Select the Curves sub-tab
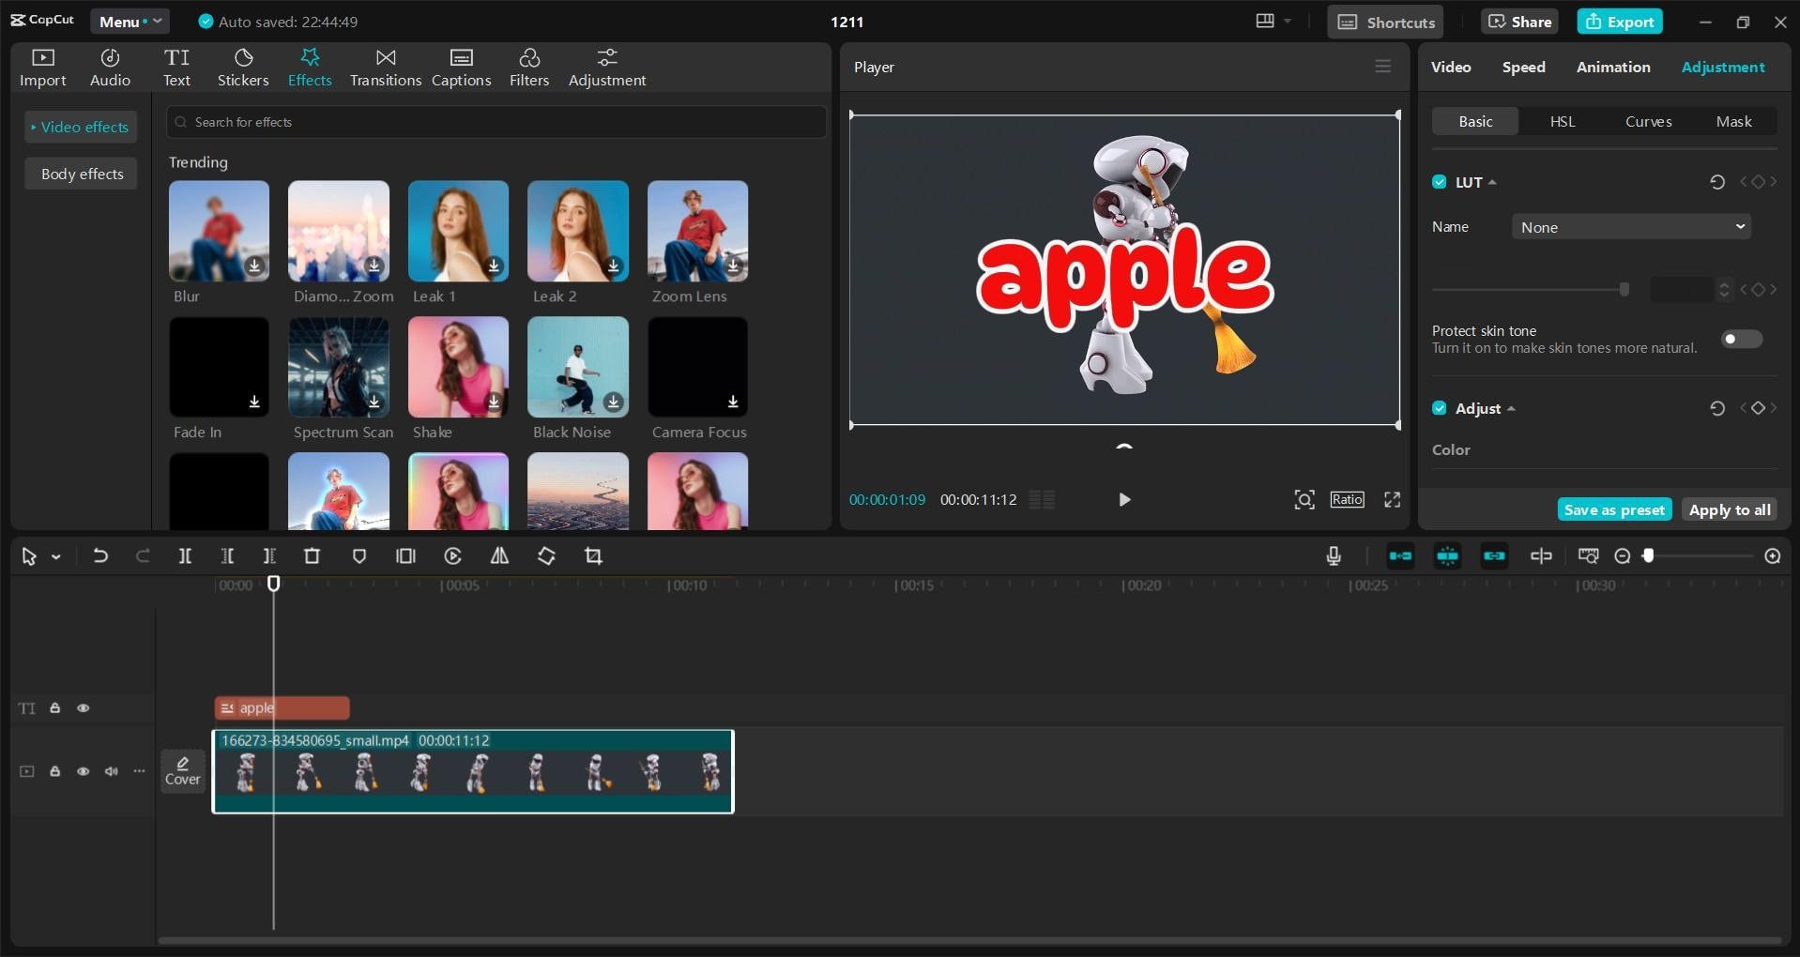 click(x=1648, y=121)
